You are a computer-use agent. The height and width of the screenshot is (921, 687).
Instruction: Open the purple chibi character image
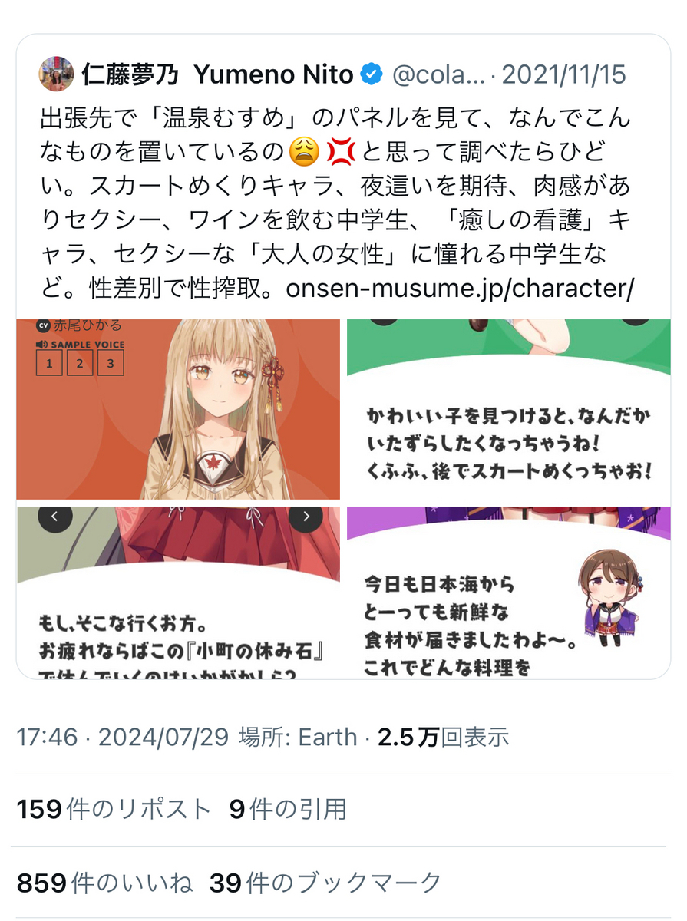[x=509, y=592]
